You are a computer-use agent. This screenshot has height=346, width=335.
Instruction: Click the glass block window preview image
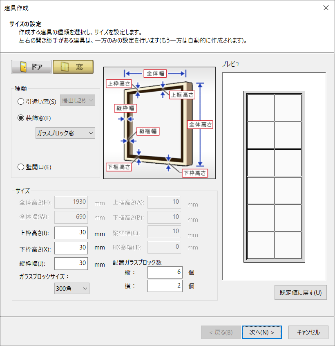(x=274, y=176)
